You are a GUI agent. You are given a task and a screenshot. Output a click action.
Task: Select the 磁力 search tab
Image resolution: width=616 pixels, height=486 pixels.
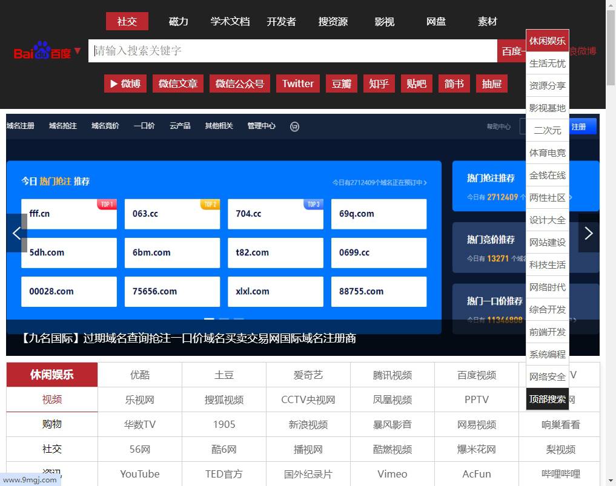click(x=178, y=21)
